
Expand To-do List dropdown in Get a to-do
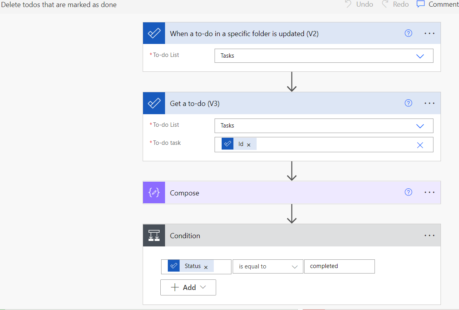click(x=420, y=126)
